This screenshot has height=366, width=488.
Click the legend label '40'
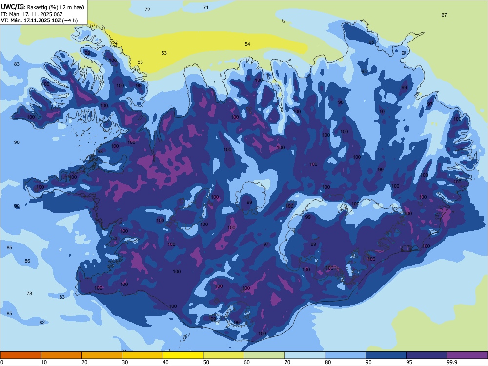(x=165, y=362)
